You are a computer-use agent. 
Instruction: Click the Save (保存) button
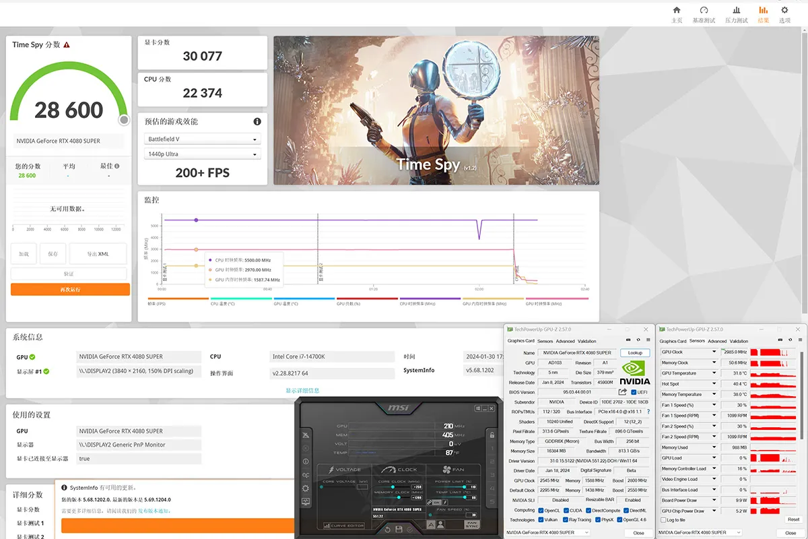tap(53, 254)
